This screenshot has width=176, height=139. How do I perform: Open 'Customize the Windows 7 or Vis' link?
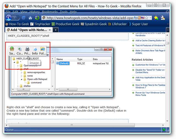pos(150,65)
